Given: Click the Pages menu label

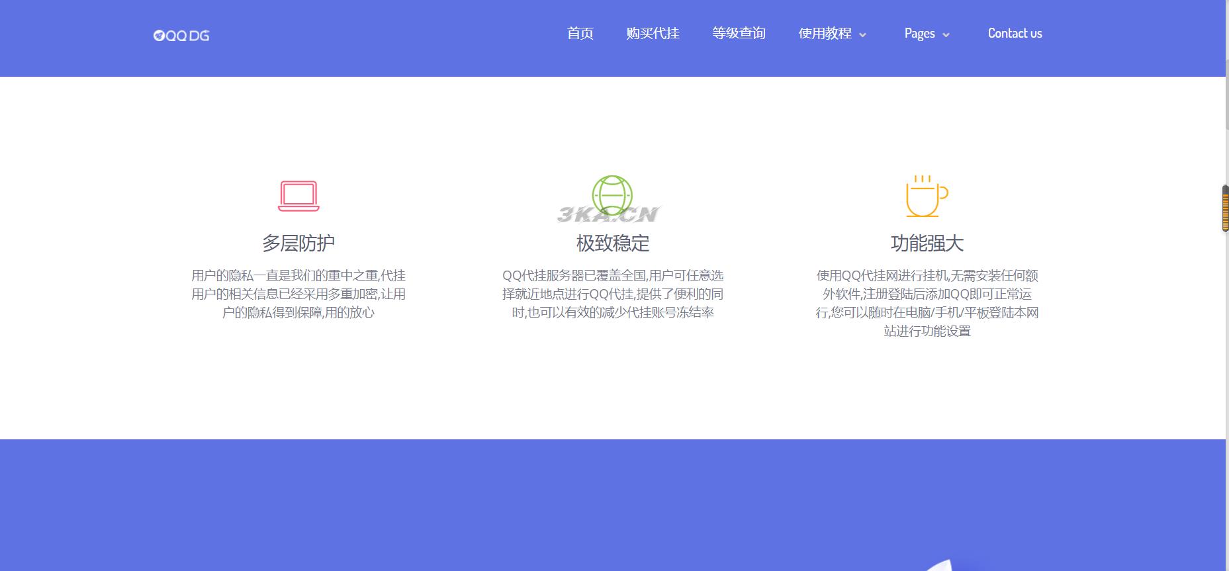Looking at the screenshot, I should [919, 33].
